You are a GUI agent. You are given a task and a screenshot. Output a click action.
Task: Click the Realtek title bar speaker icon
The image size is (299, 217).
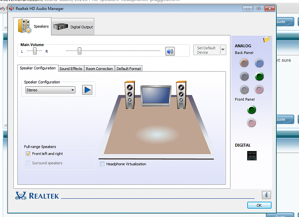click(12, 8)
